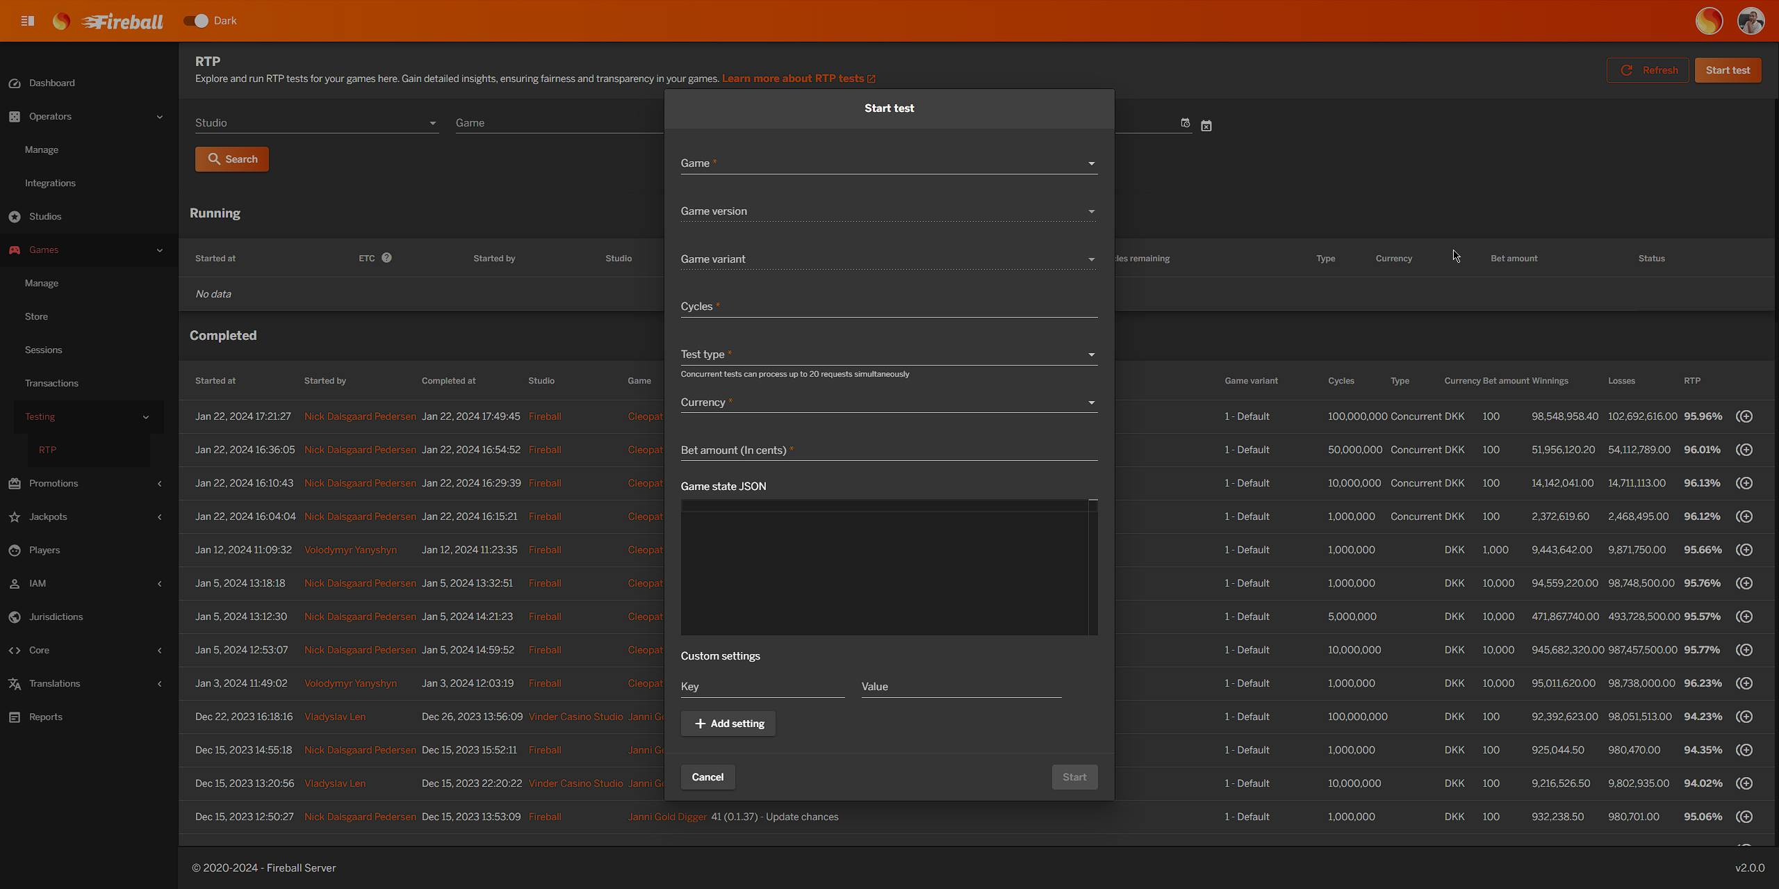Image resolution: width=1779 pixels, height=889 pixels.
Task: Click the Key input under Custom settings
Action: click(762, 686)
